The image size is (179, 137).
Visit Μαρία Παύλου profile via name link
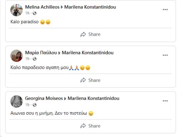pos(41,53)
